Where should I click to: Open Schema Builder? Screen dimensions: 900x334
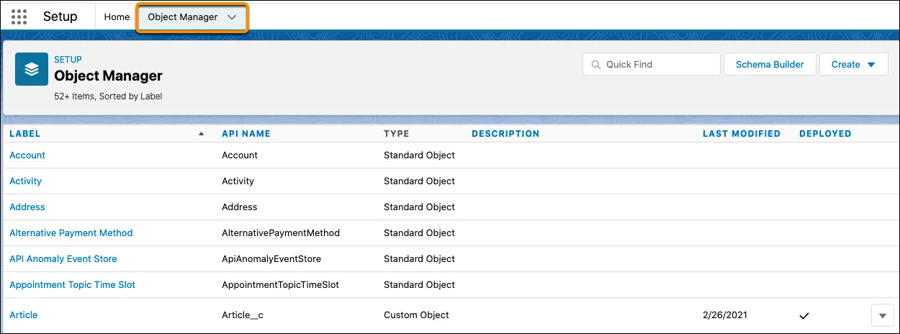(x=769, y=64)
